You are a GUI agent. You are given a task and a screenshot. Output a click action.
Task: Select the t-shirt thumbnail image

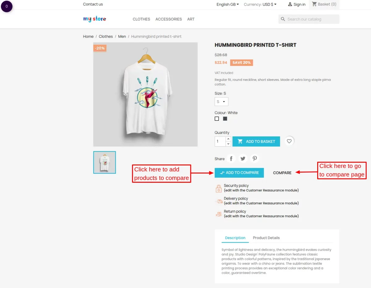coord(104,162)
